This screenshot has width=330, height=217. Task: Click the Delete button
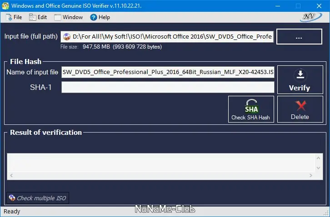pyautogui.click(x=300, y=109)
